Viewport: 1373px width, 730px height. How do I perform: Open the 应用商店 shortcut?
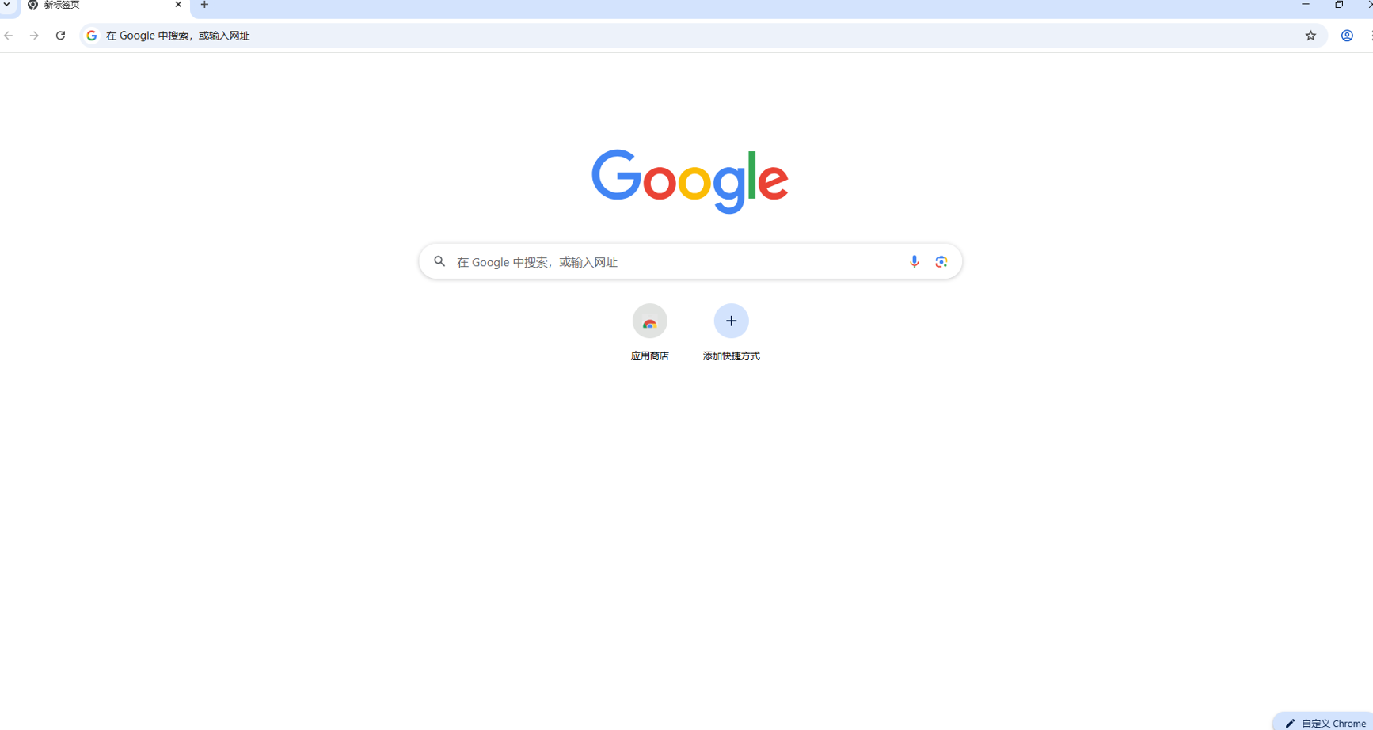[x=649, y=333]
